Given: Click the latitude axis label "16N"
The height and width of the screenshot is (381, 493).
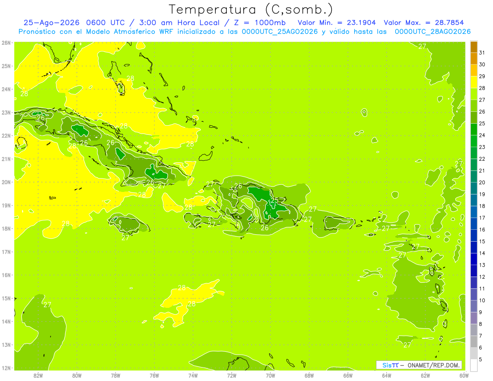Looking at the screenshot, I should (x=6, y=275).
